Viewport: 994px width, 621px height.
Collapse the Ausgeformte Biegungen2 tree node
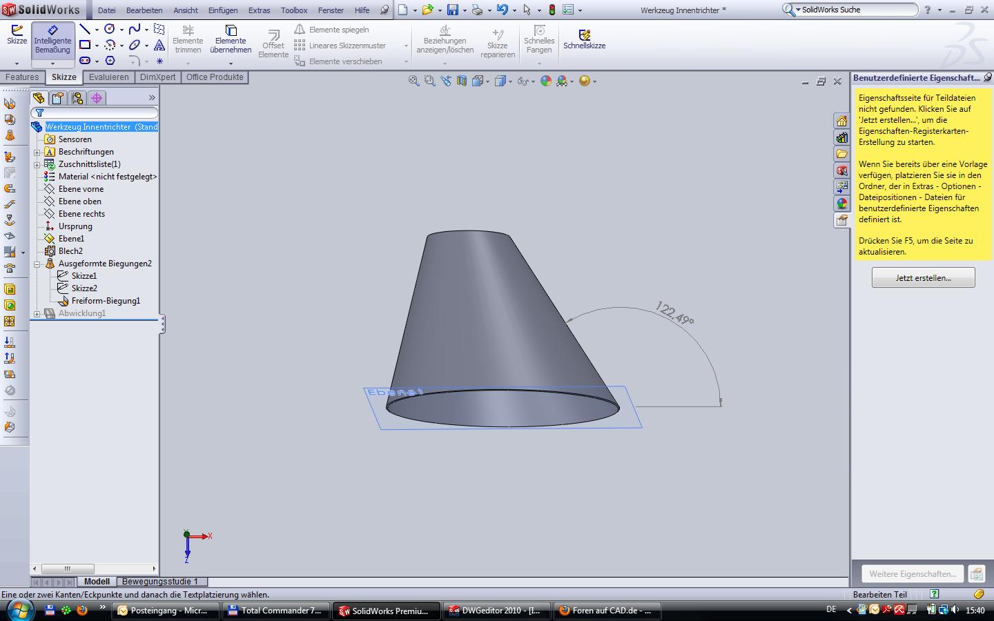click(x=38, y=264)
